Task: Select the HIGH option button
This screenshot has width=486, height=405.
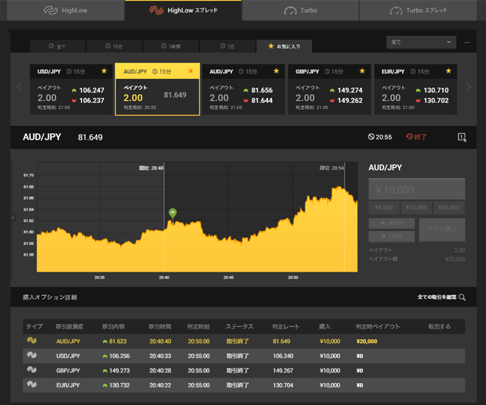Action: (392, 223)
